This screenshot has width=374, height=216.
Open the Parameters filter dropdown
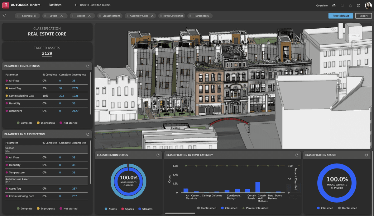coord(201,16)
